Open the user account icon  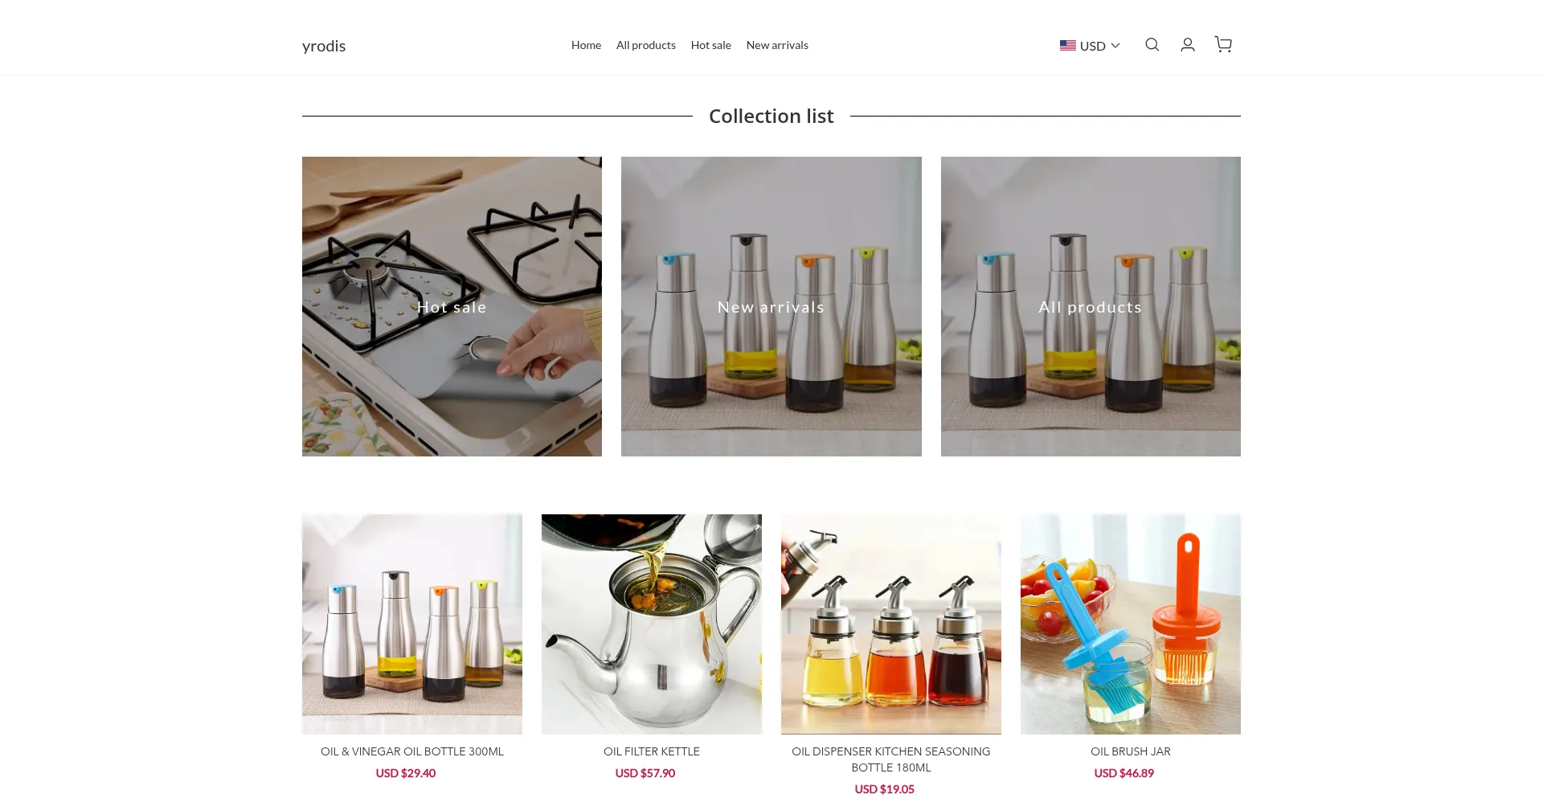click(x=1187, y=45)
